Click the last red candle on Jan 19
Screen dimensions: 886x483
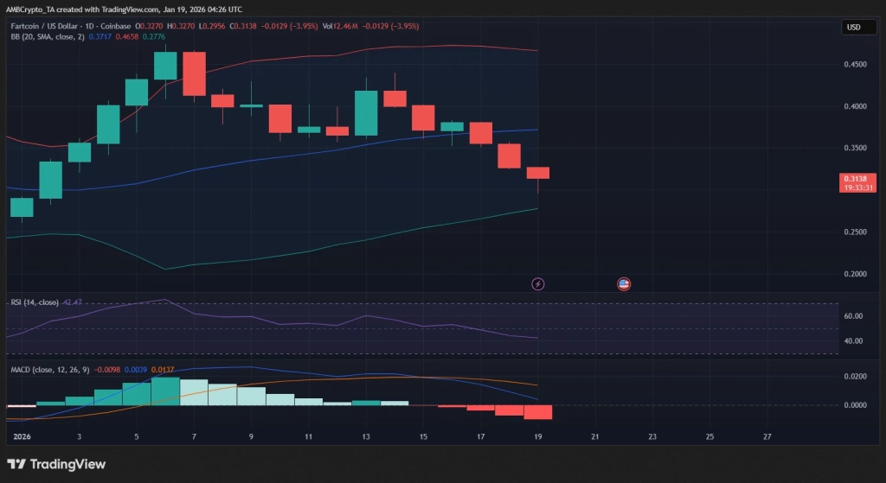[x=538, y=173]
